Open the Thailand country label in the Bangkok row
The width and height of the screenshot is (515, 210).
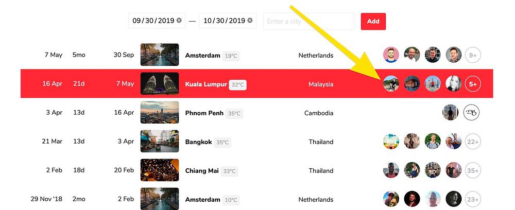click(321, 142)
